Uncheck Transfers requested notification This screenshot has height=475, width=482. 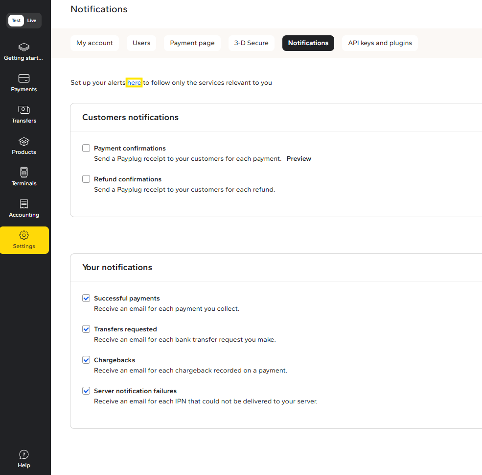[86, 329]
